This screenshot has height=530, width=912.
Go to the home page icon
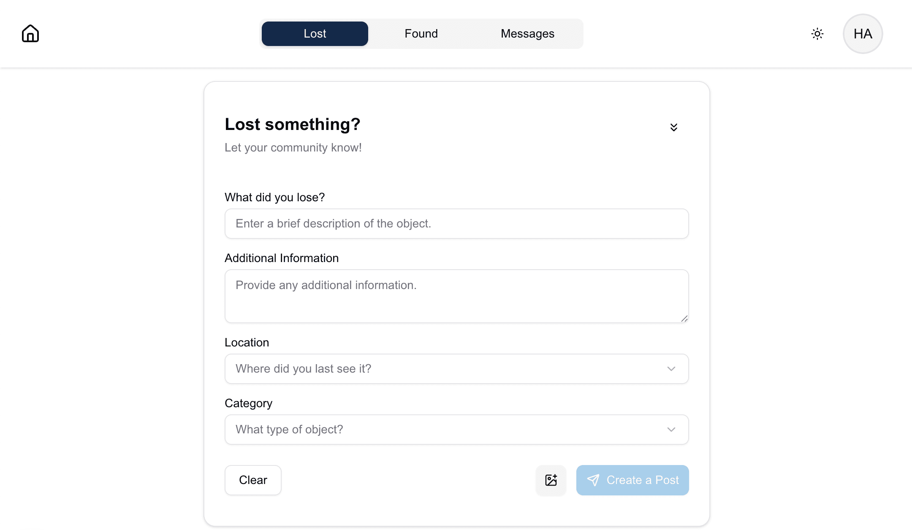coord(30,34)
